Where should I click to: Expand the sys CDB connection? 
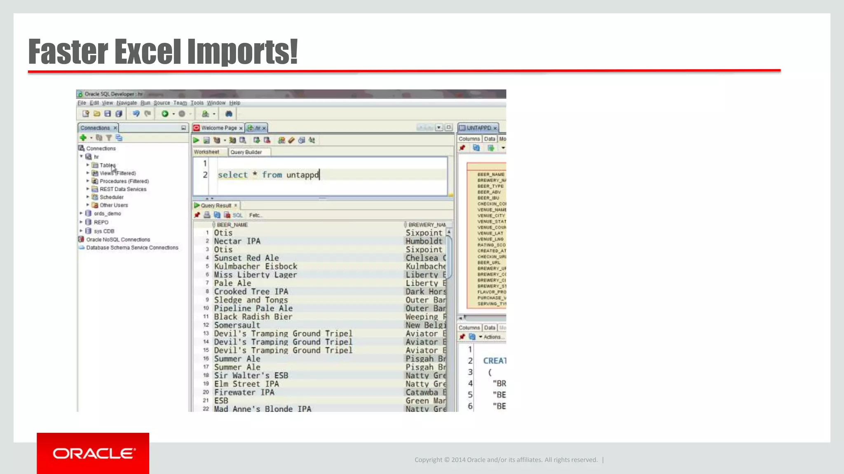[81, 231]
